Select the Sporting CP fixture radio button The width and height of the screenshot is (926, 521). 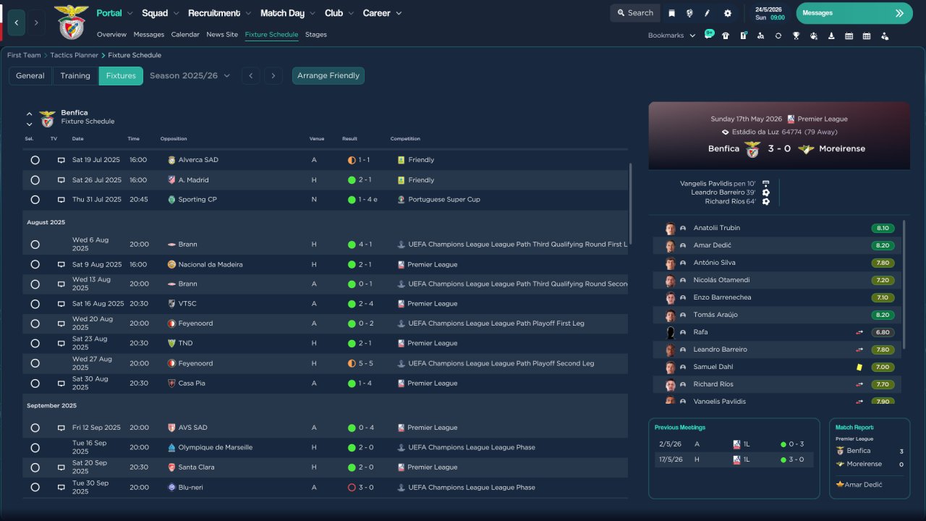tap(35, 200)
